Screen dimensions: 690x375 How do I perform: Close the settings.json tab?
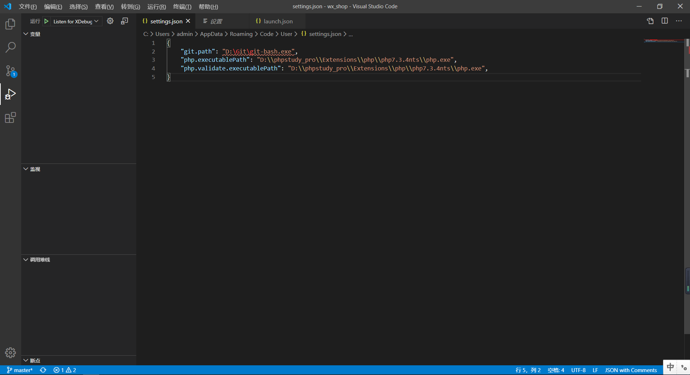[188, 21]
